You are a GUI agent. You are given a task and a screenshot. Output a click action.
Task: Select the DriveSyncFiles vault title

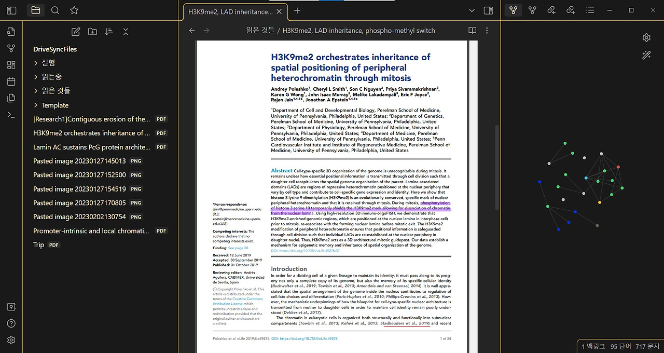[x=55, y=49]
